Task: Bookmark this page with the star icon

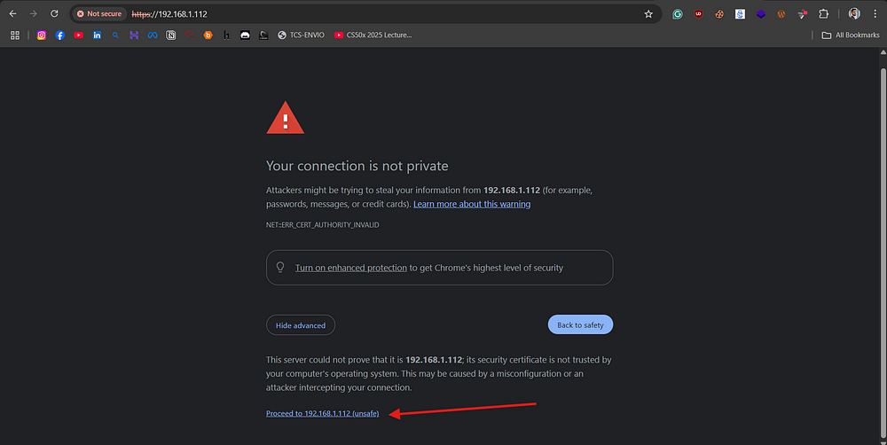Action: coord(648,14)
